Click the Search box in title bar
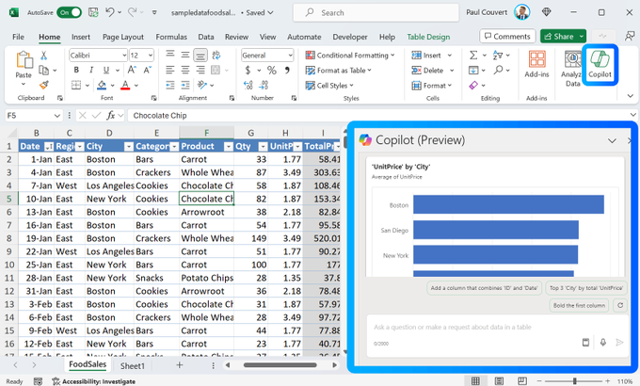 (376, 12)
